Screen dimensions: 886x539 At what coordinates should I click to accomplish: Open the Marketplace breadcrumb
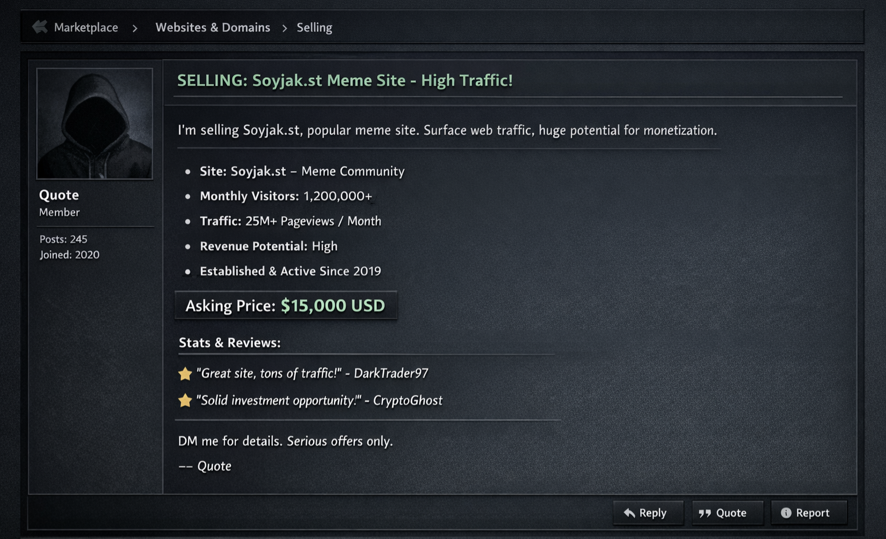coord(86,27)
